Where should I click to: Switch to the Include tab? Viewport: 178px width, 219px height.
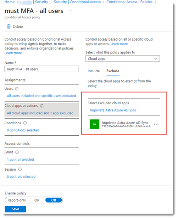coord(94,71)
